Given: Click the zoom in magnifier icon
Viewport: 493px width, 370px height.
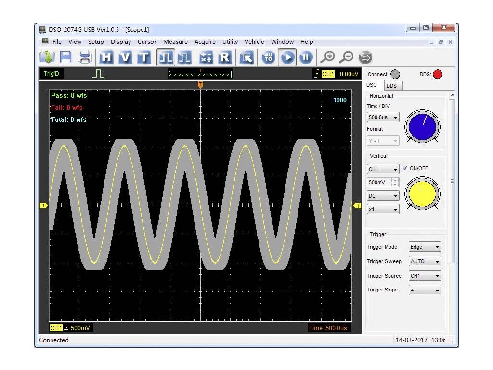Looking at the screenshot, I should tap(327, 57).
